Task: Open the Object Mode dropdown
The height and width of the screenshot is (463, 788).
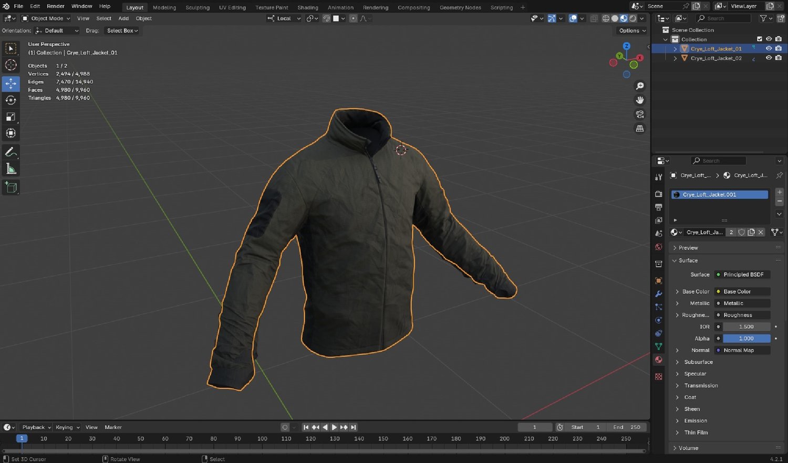Action: [x=46, y=18]
